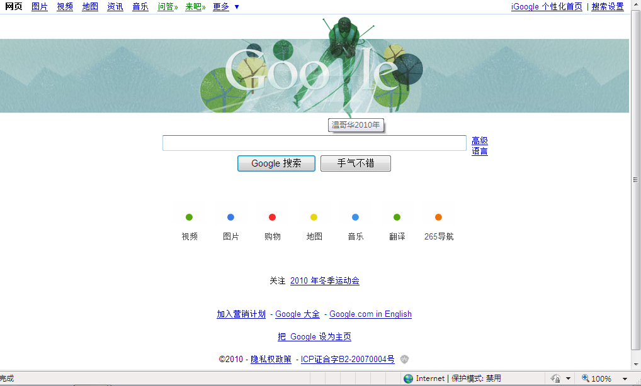Click the 地图 shortcut label below dots
Screen dimensions: 641x386
pos(314,236)
